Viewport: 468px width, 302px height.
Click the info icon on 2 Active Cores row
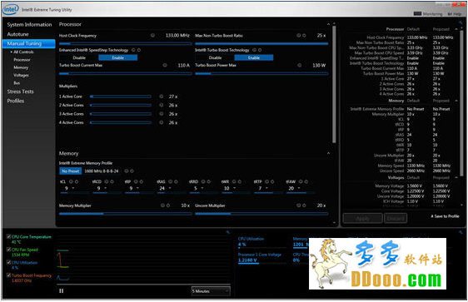coord(162,105)
